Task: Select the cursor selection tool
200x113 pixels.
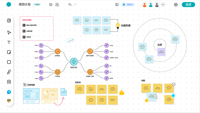Action: pos(9,32)
